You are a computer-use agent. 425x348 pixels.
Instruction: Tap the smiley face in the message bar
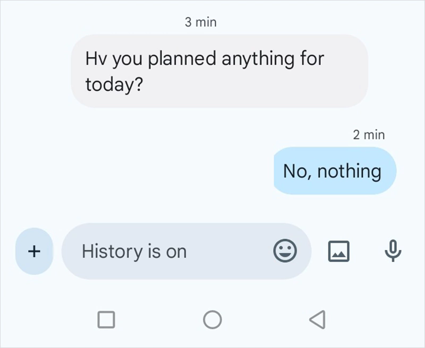[286, 251]
